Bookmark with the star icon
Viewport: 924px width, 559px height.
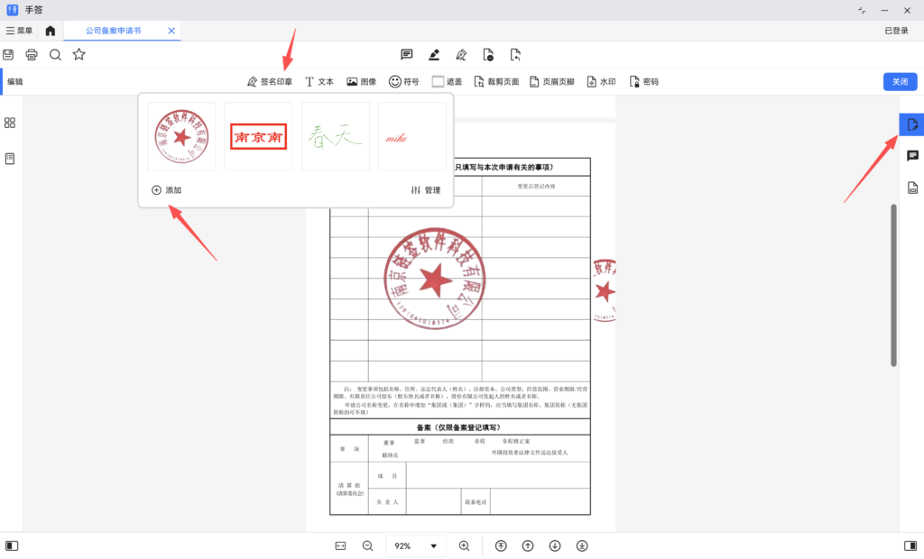click(x=79, y=54)
